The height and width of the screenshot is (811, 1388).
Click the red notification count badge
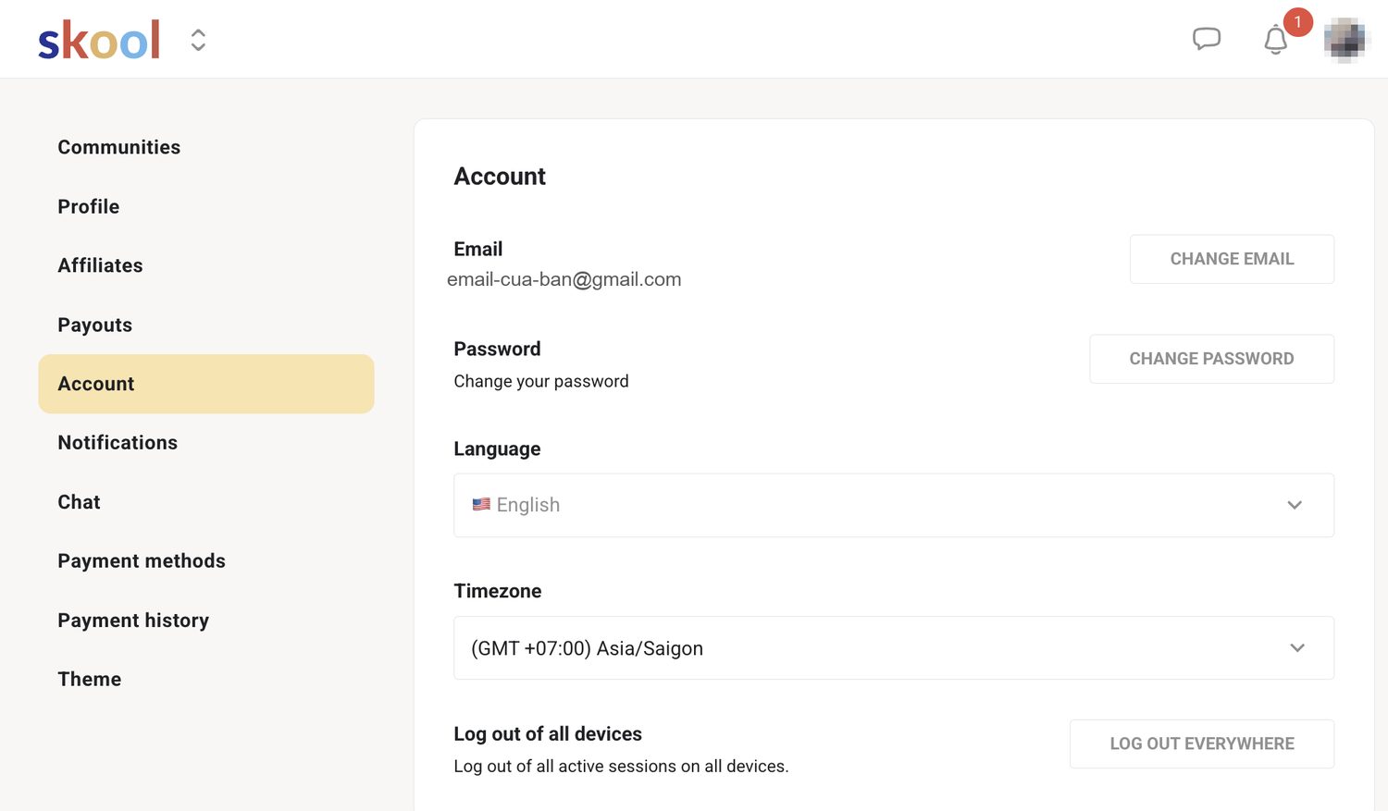pos(1297,22)
